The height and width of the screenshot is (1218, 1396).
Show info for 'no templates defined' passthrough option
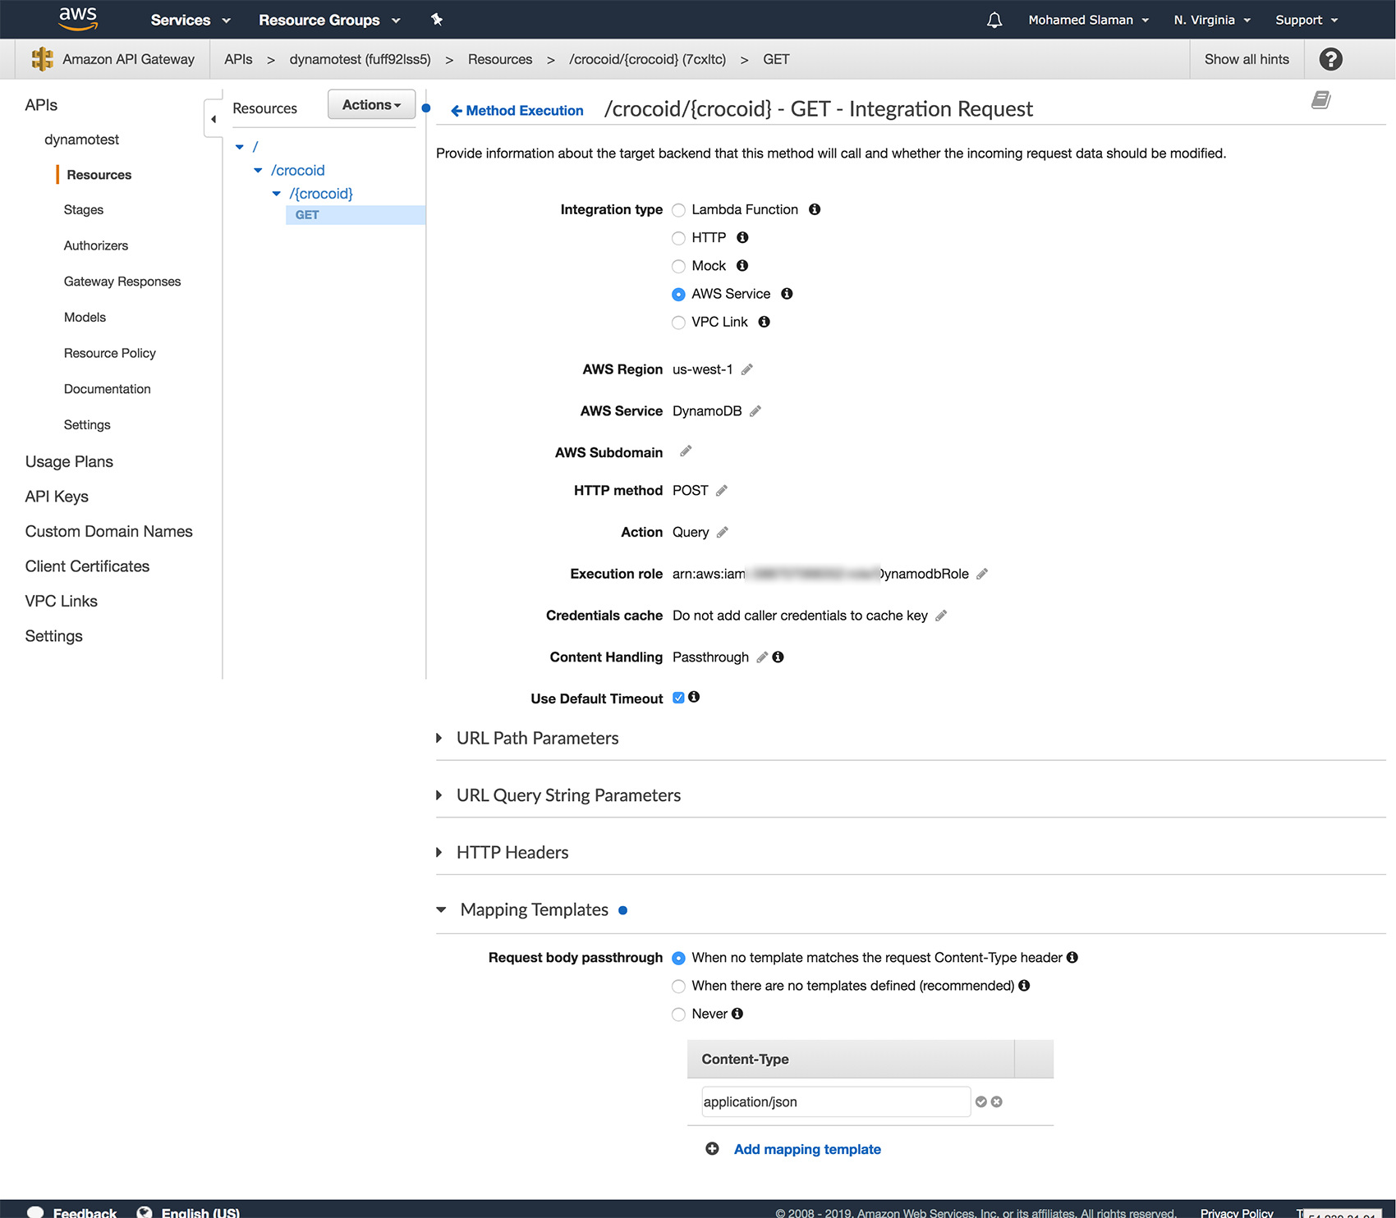pyautogui.click(x=1024, y=985)
